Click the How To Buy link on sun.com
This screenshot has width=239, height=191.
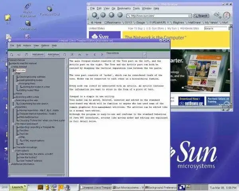(x=135, y=28)
